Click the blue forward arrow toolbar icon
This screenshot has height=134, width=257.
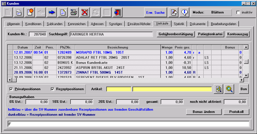tap(52, 13)
